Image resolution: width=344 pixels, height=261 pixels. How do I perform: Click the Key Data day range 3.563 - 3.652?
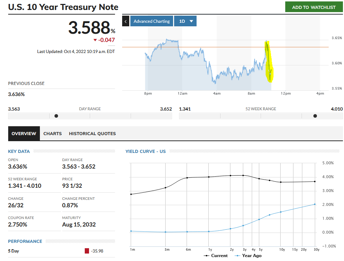pos(79,166)
